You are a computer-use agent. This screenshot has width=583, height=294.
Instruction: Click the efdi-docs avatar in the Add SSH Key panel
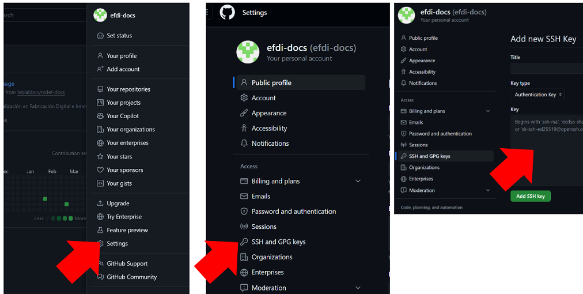(x=406, y=15)
